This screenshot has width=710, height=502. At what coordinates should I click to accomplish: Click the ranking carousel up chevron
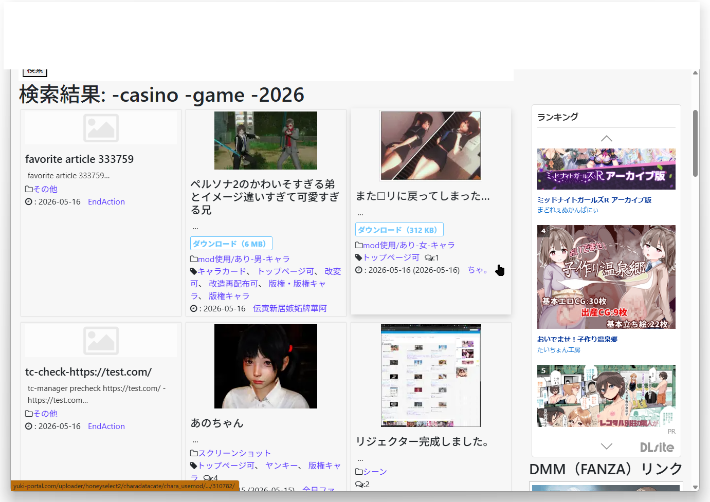coord(607,139)
